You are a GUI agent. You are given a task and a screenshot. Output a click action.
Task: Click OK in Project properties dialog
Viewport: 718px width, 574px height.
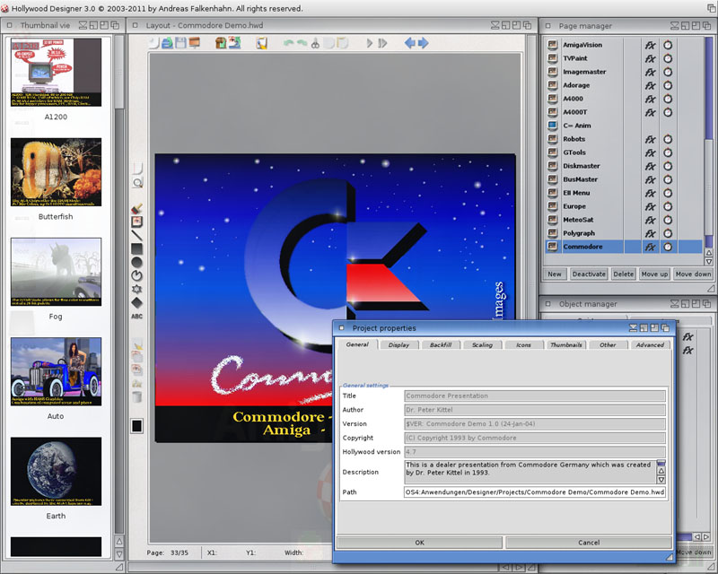coord(419,543)
